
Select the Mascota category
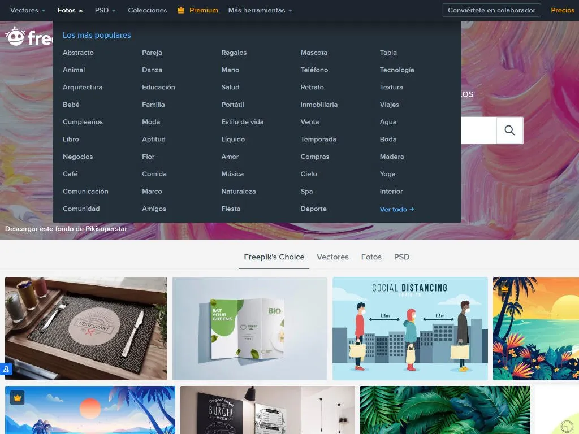tap(314, 53)
